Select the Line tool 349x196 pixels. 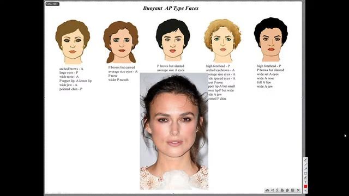[x=305, y=164]
